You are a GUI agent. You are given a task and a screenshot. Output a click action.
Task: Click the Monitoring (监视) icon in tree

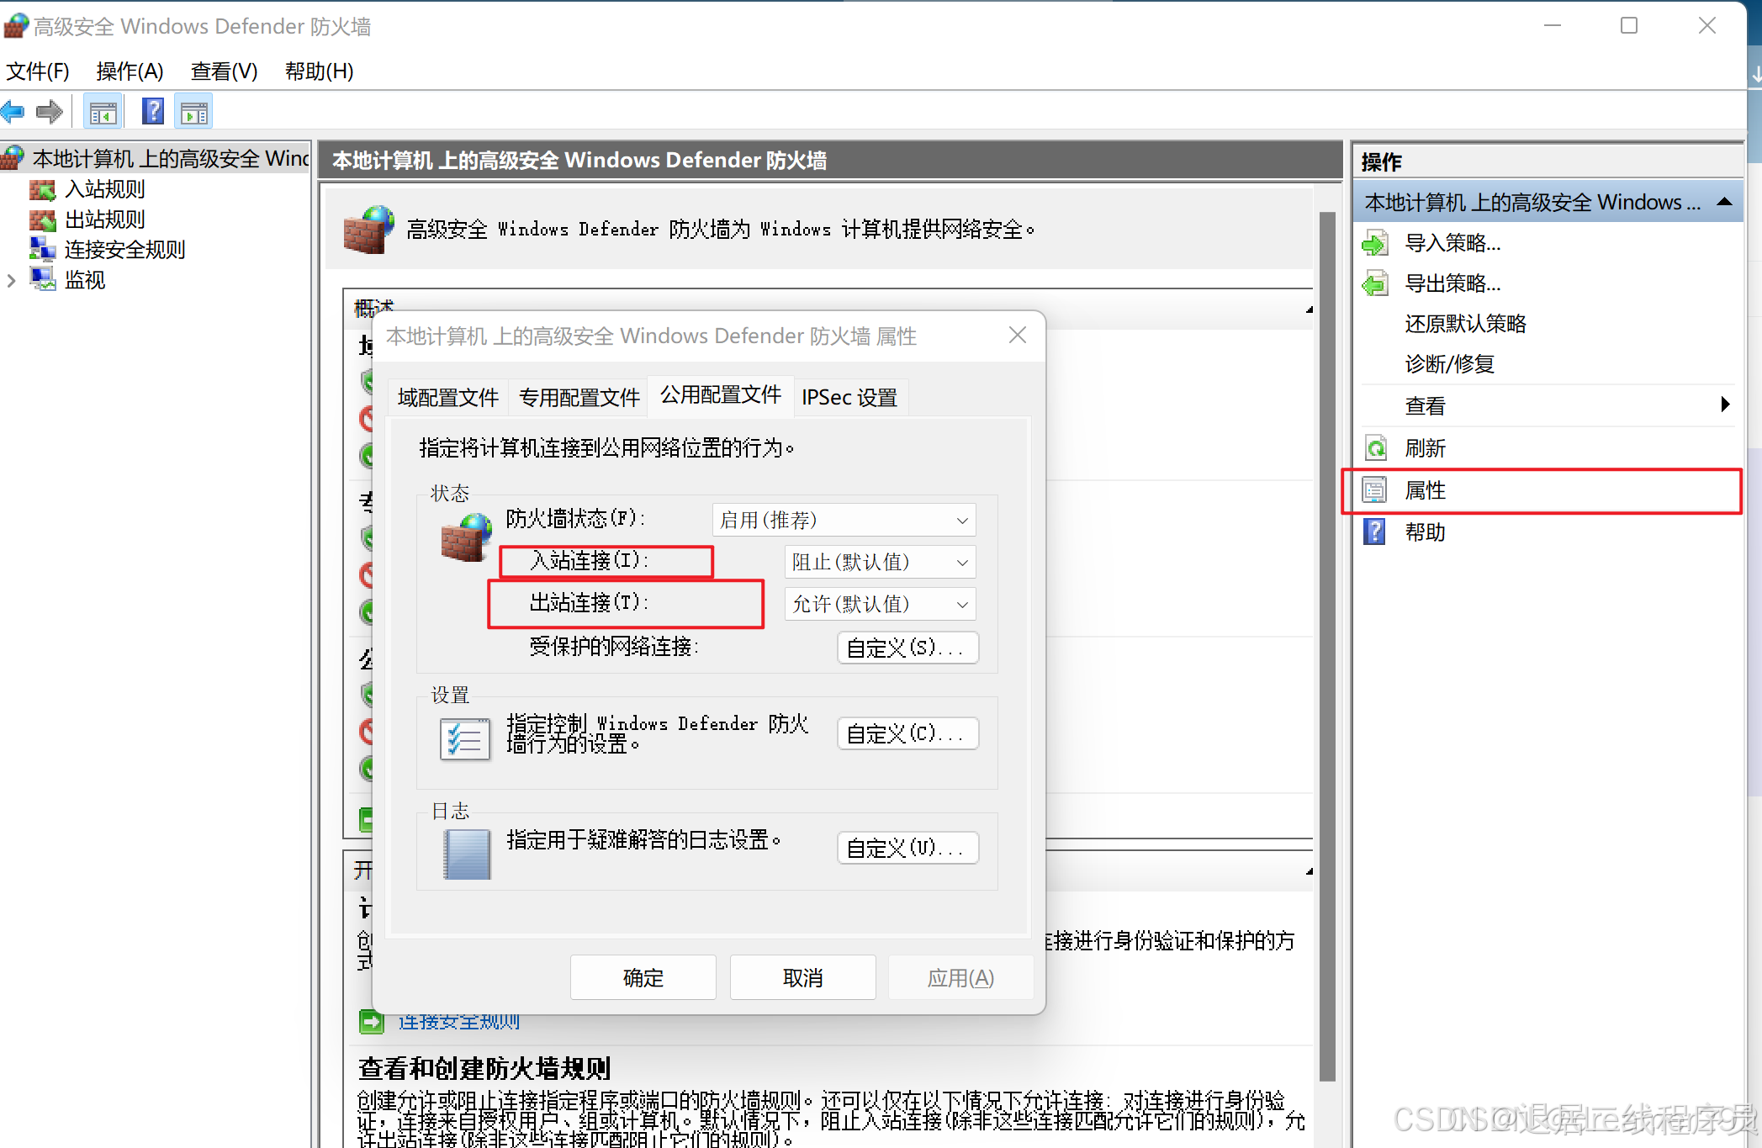coord(42,278)
